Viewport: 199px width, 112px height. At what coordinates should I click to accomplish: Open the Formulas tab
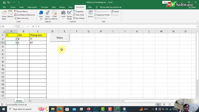[44, 7]
